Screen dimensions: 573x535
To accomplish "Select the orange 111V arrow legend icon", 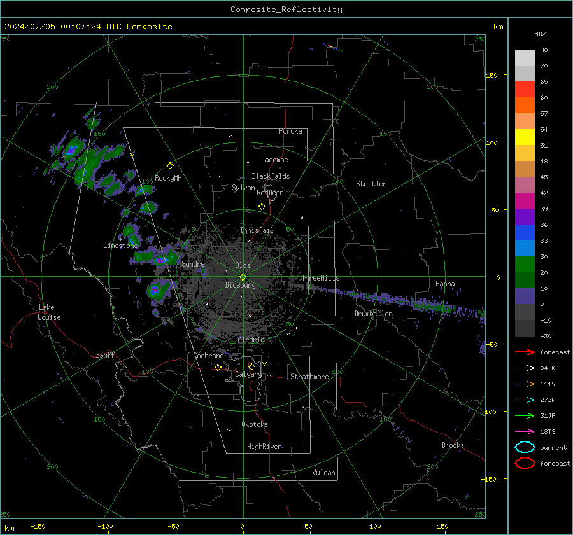I will click(x=525, y=384).
